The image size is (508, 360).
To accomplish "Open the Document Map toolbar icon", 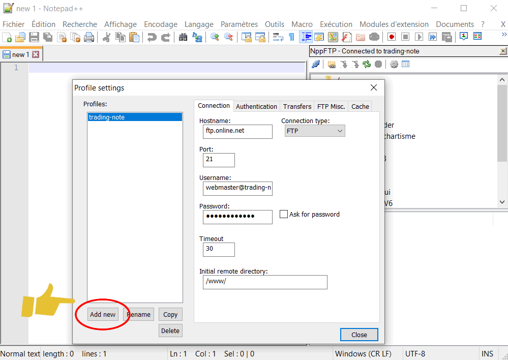I will (333, 37).
